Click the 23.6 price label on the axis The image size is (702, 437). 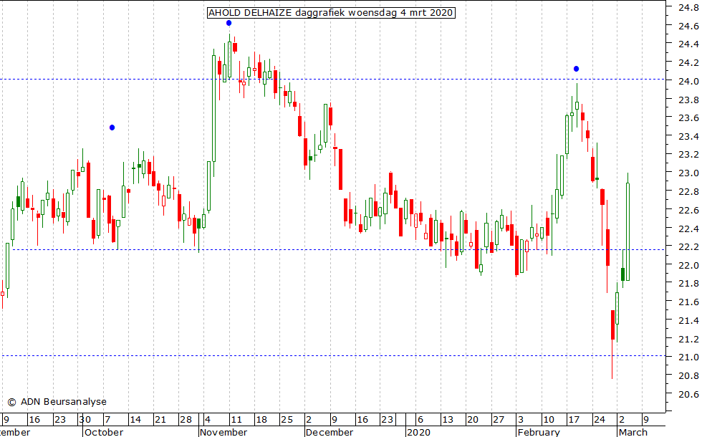click(688, 117)
